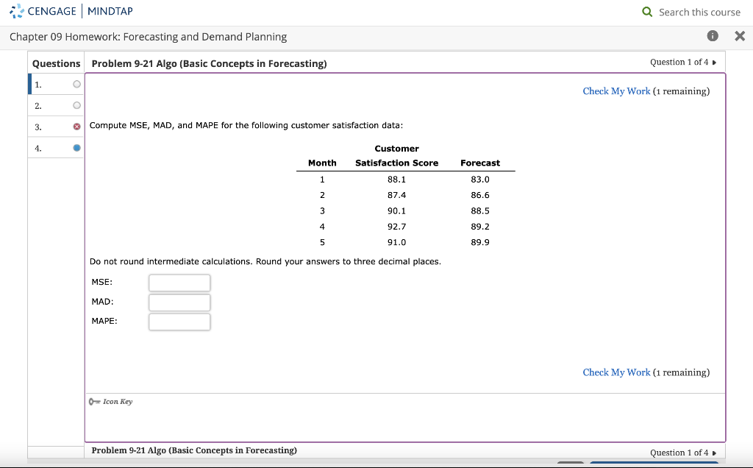Click the blue progress bar at the bottom

pyautogui.click(x=654, y=464)
